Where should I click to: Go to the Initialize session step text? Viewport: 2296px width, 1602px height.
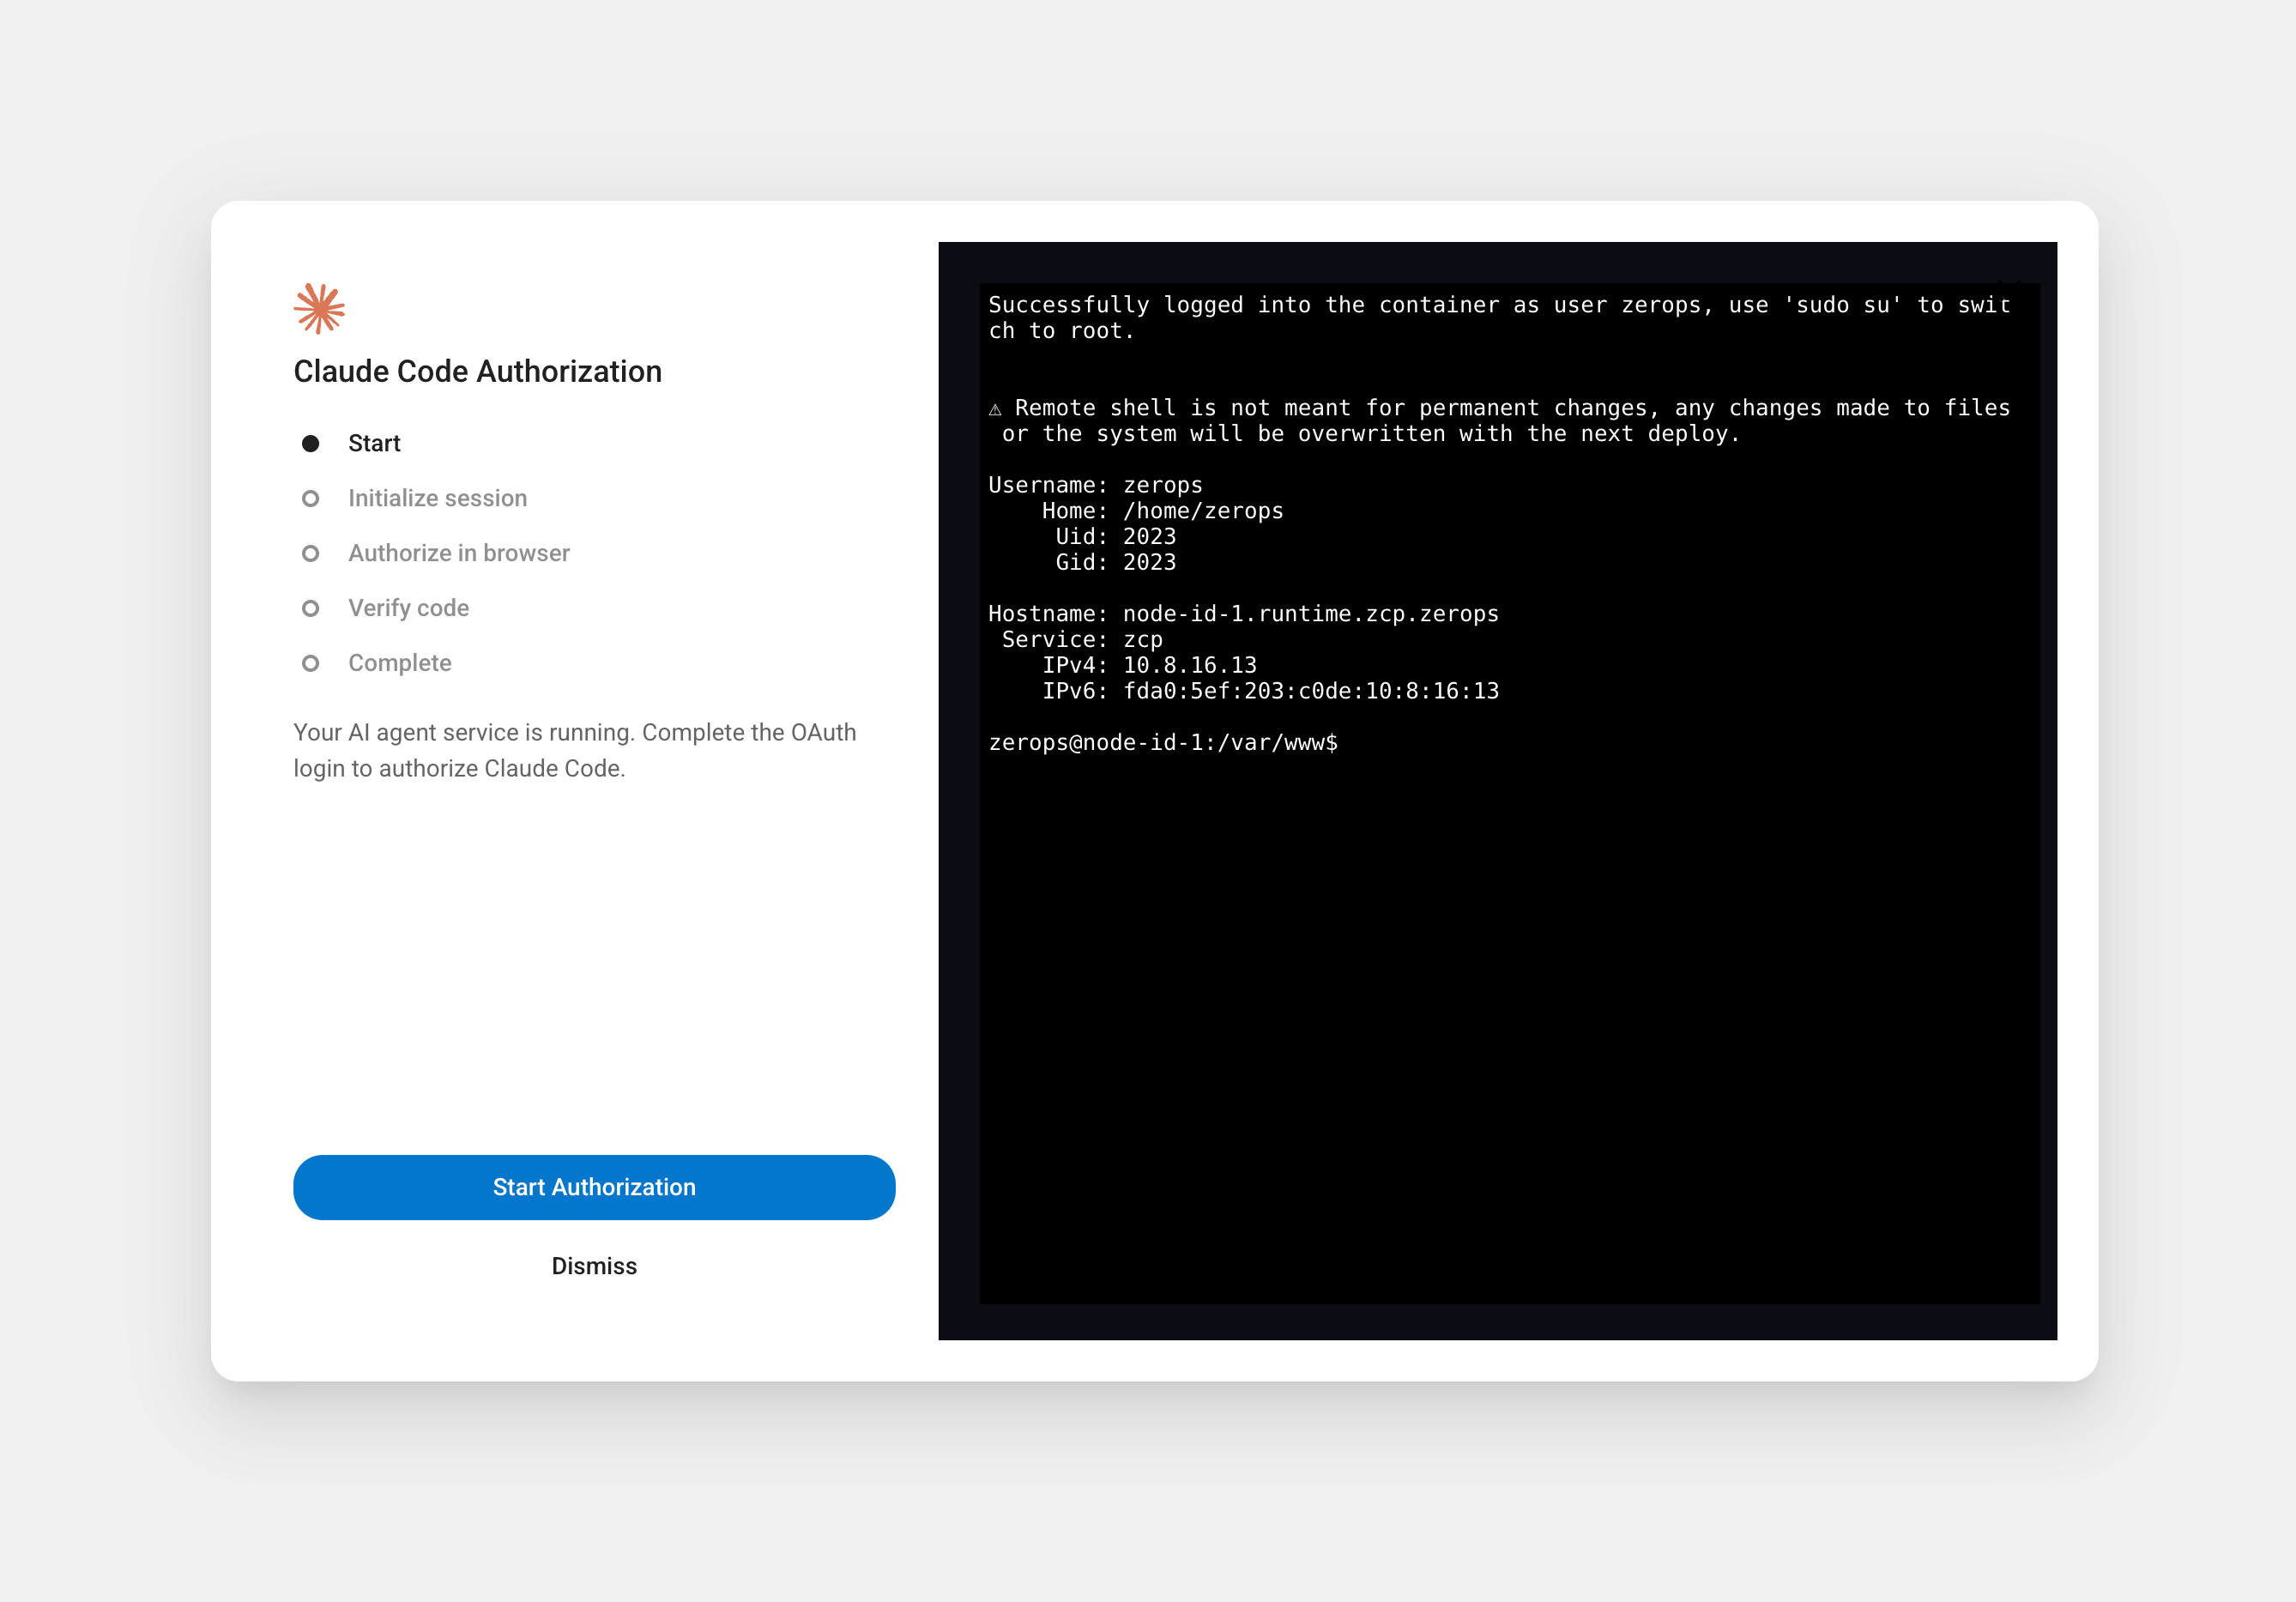click(437, 498)
